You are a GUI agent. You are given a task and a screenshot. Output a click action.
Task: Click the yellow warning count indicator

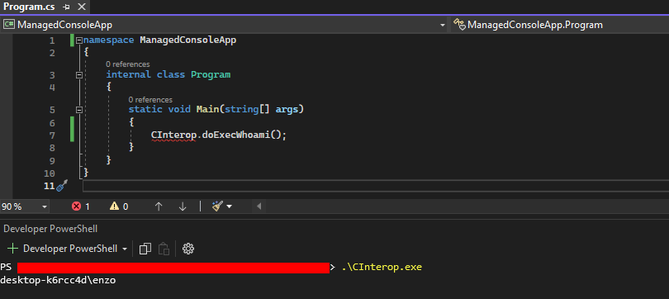click(119, 206)
